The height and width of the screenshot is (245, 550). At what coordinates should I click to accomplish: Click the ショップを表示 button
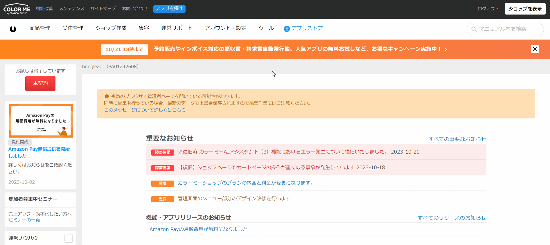[x=525, y=9]
